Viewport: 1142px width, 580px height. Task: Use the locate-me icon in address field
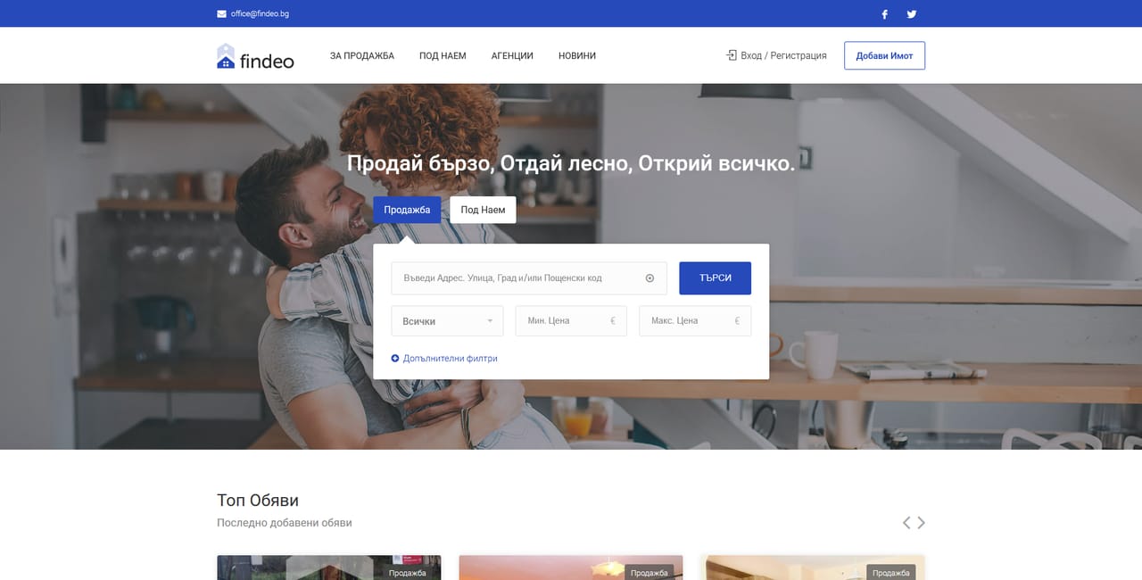[x=650, y=278]
